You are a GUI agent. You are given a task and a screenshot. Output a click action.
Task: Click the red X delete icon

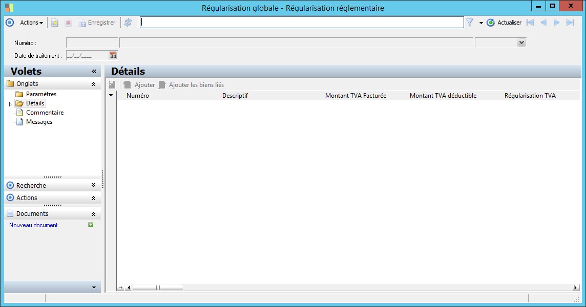[x=68, y=23]
